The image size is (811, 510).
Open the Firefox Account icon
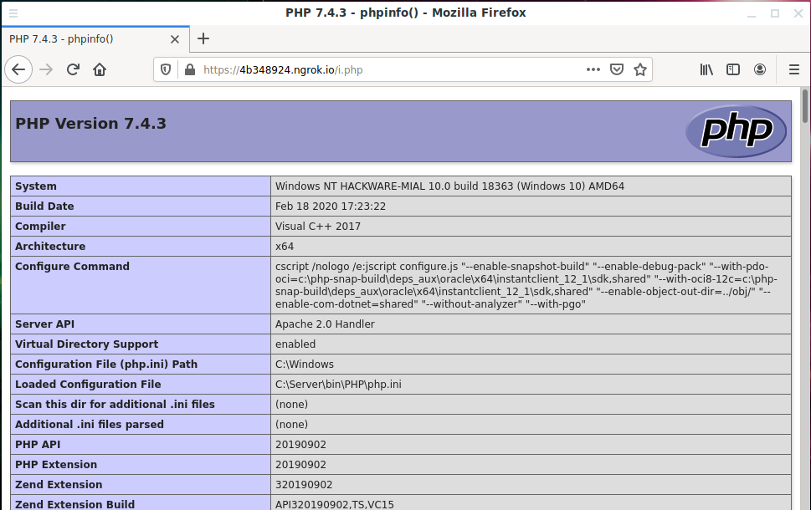(760, 69)
